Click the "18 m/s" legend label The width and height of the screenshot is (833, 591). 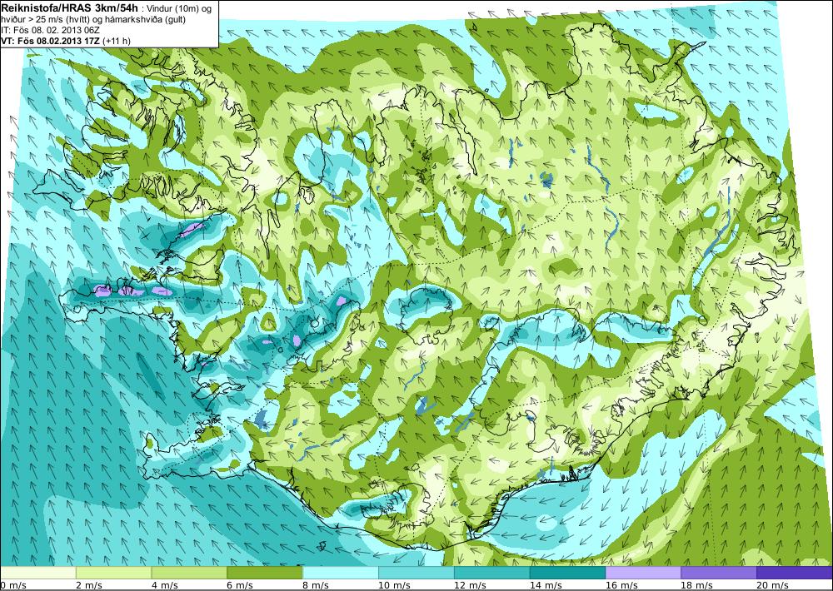(x=697, y=585)
